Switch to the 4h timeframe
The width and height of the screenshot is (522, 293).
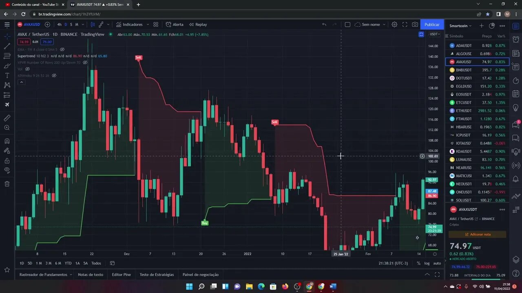[x=60, y=24]
